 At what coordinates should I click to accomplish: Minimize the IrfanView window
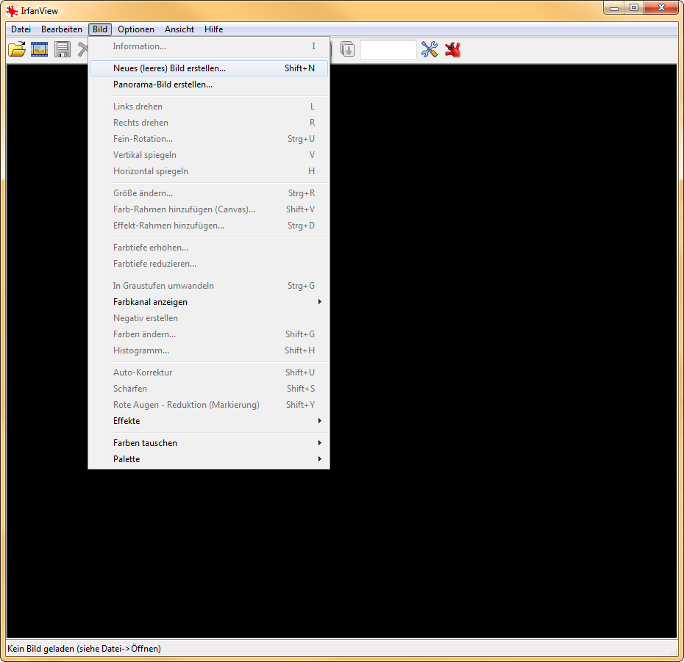[614, 8]
